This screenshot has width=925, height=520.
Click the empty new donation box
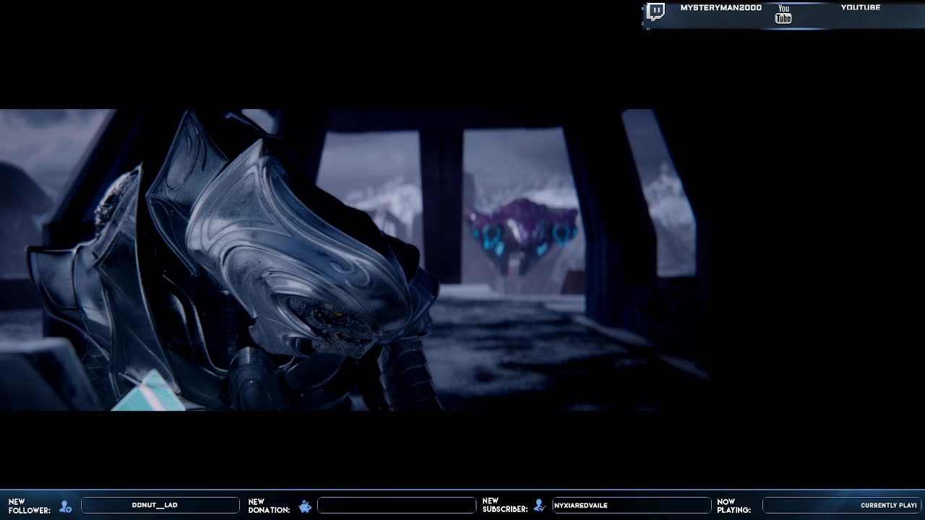pos(396,506)
